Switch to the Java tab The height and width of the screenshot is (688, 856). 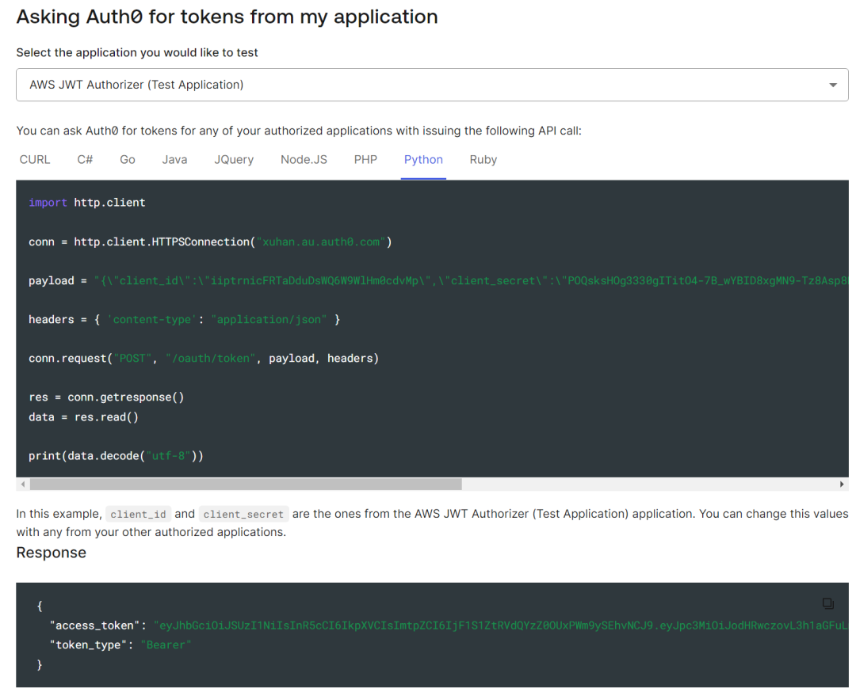click(x=174, y=160)
